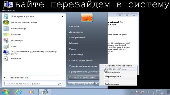Close the wizard window
This screenshot has height=95, width=170.
(x=134, y=15)
